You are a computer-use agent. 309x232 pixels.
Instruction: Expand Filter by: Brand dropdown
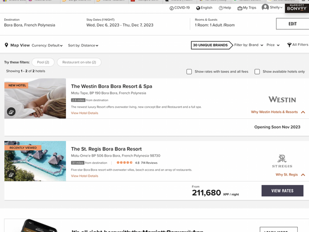pyautogui.click(x=249, y=45)
